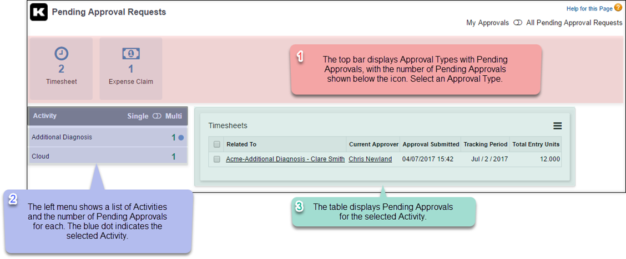Click the K logo icon
The width and height of the screenshot is (626, 259).
[39, 12]
